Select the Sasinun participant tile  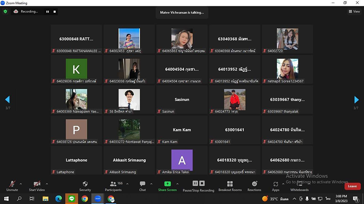coord(182,100)
